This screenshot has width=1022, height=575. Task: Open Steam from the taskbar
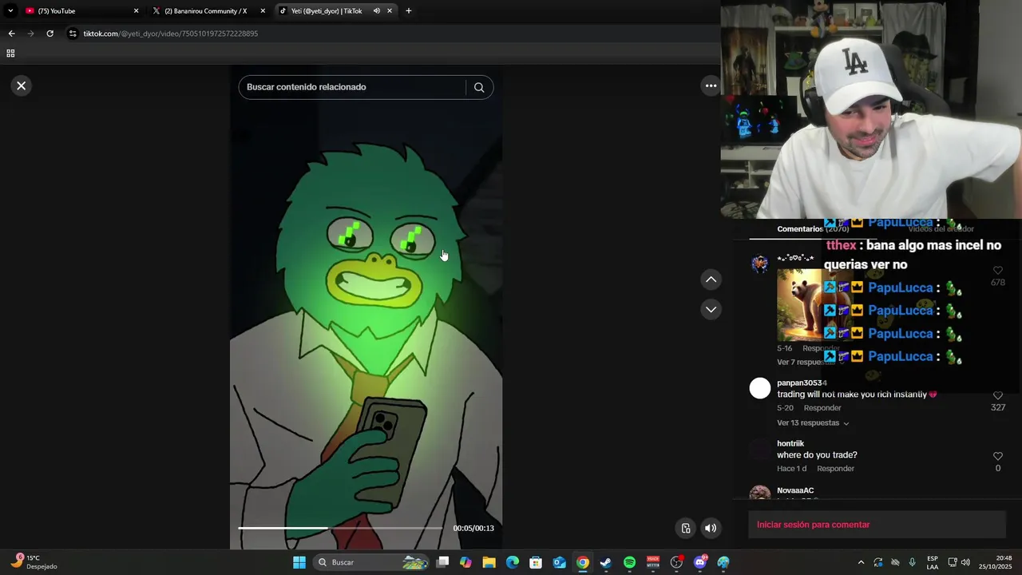click(x=606, y=562)
